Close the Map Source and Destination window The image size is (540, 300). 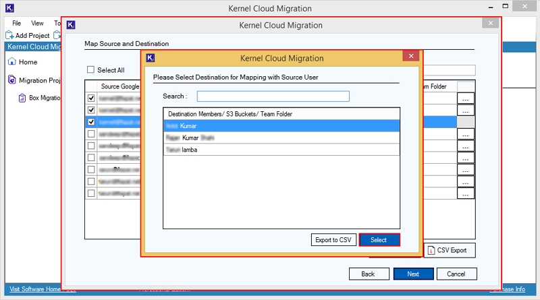point(491,23)
